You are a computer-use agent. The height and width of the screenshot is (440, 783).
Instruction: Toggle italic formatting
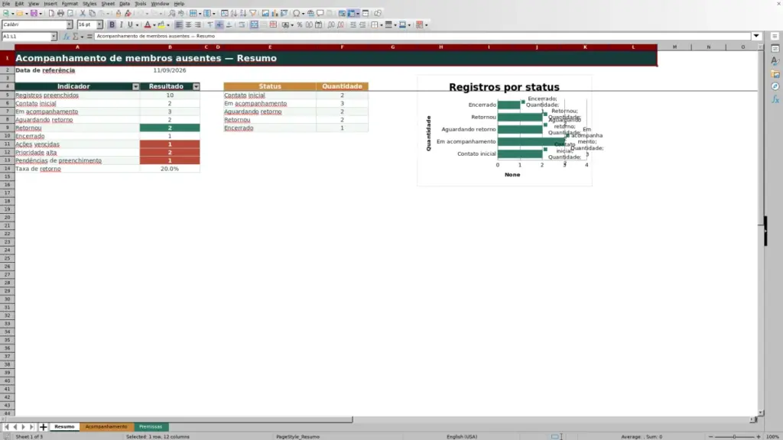(121, 24)
